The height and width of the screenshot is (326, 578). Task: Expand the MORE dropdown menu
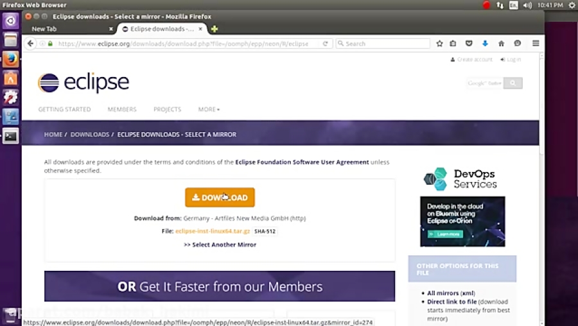click(209, 109)
